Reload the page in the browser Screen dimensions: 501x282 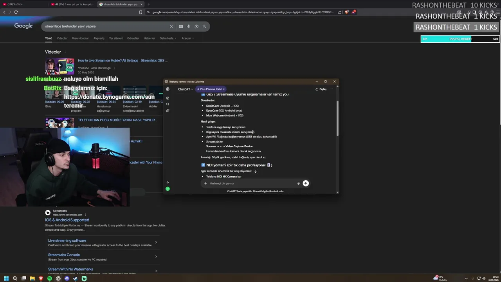[x=16, y=12]
